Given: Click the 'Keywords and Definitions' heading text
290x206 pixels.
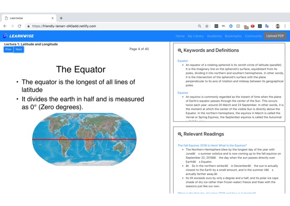Looking at the screenshot, I should click(x=211, y=50).
